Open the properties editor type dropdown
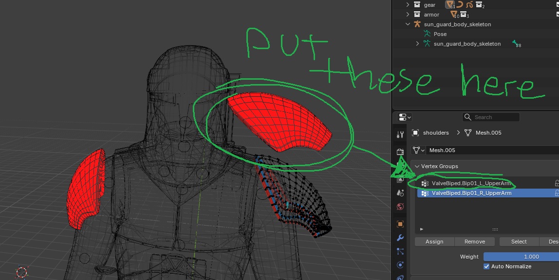 [405, 117]
